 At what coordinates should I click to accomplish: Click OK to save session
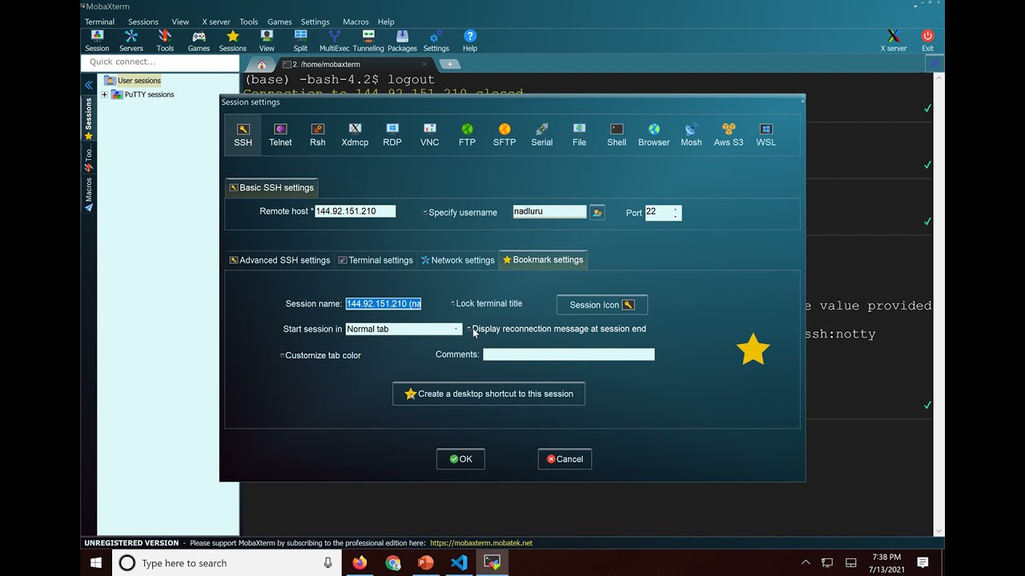(460, 459)
